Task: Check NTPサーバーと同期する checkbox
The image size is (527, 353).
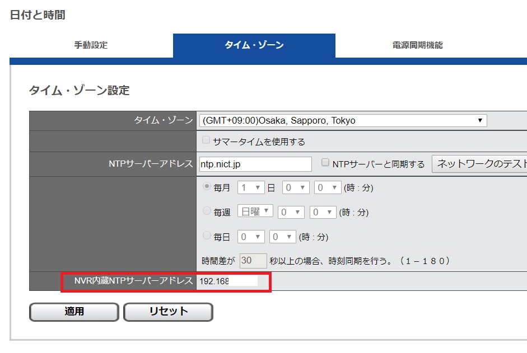Action: (x=325, y=163)
